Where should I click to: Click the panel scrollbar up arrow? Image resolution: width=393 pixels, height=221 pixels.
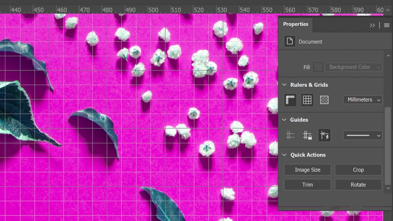point(388,56)
